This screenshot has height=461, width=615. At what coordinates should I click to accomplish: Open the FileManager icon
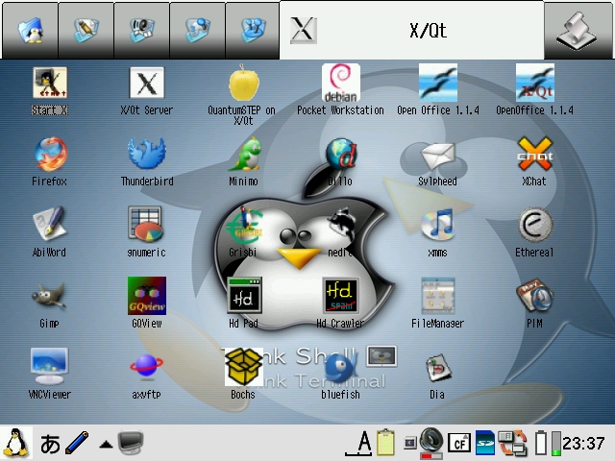pos(437,299)
